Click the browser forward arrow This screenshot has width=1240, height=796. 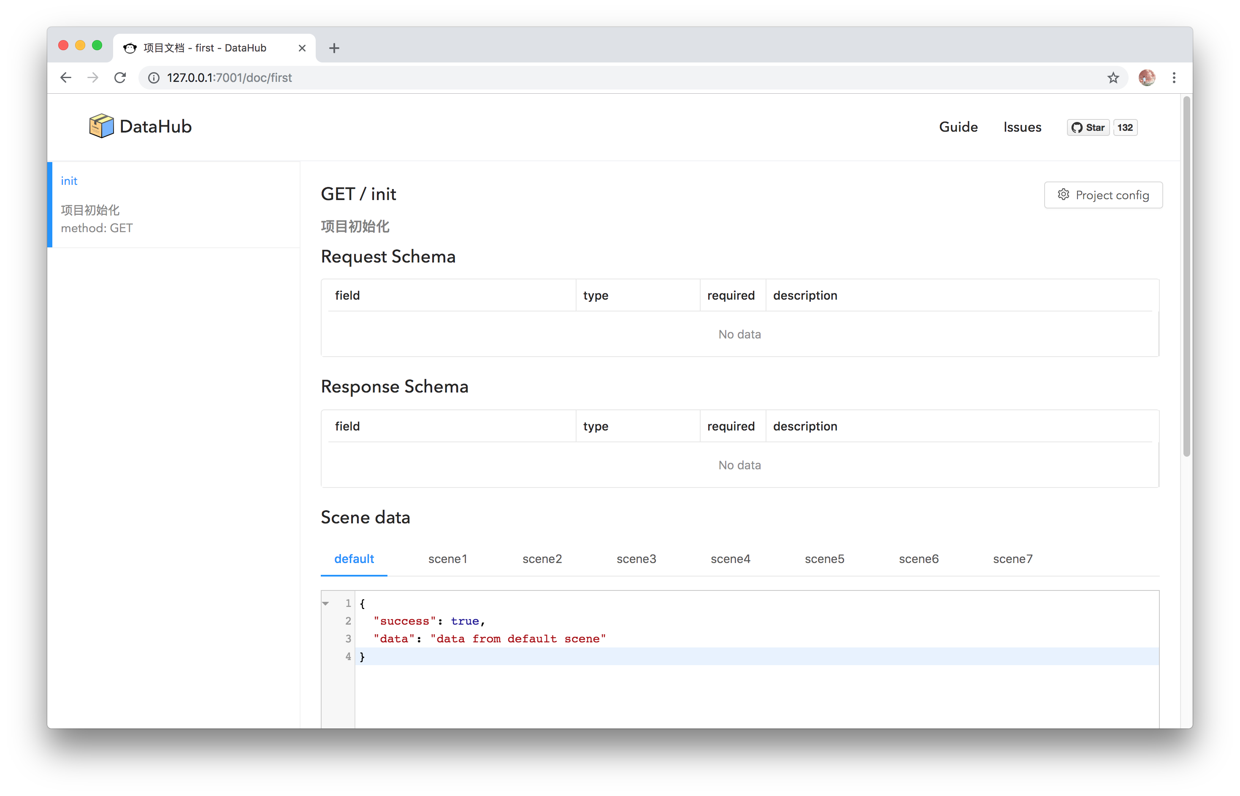point(93,78)
